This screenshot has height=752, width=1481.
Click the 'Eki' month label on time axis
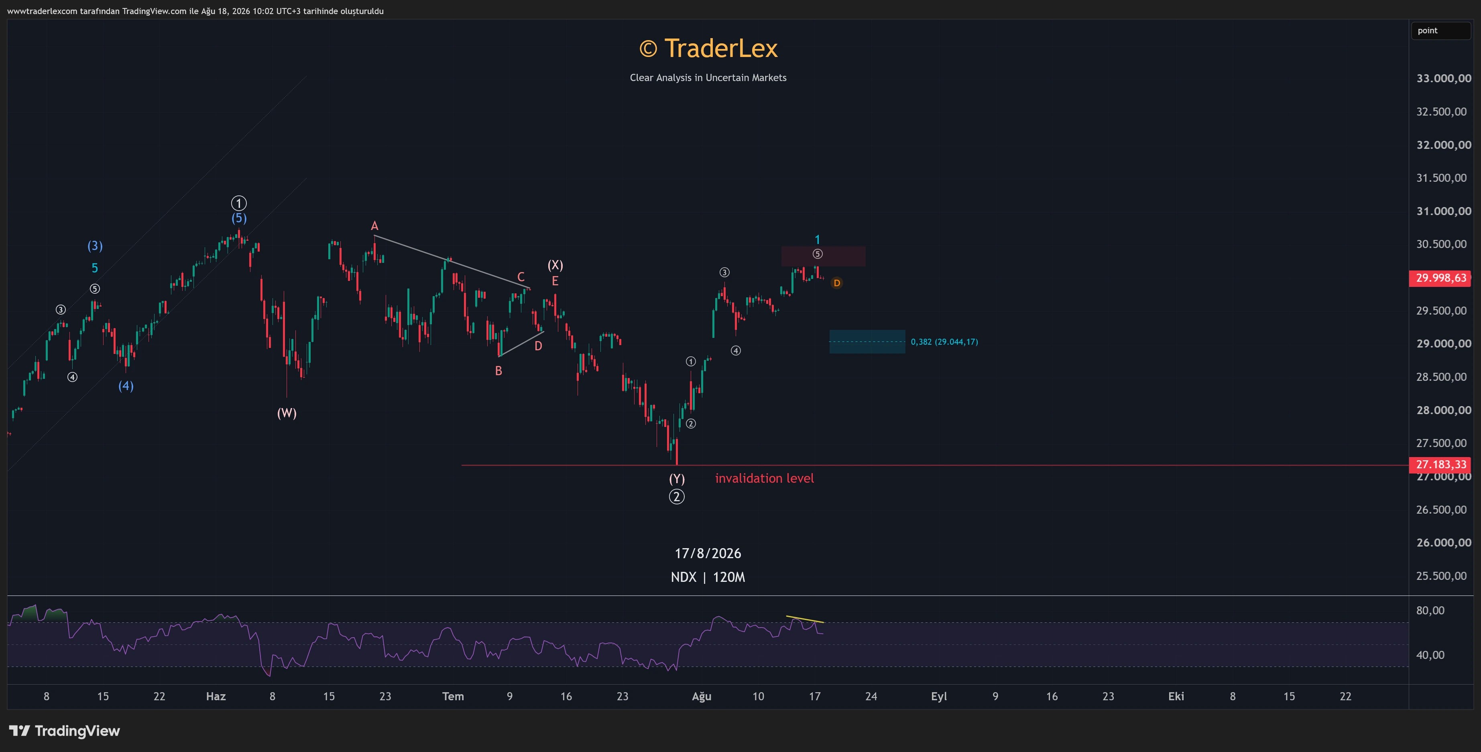point(1176,696)
